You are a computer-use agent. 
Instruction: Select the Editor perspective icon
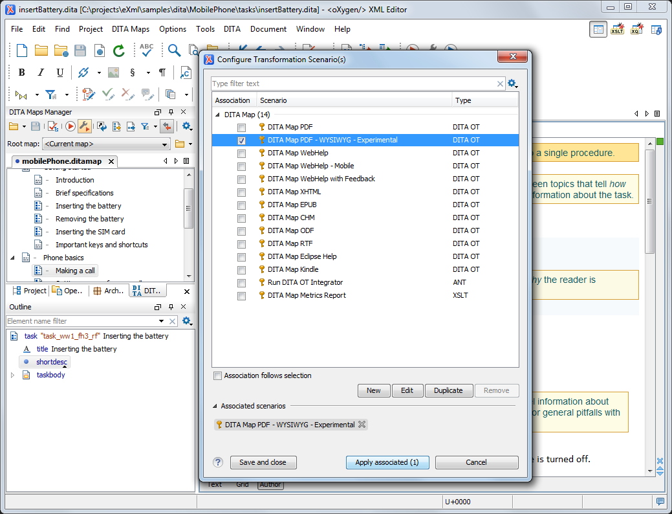click(x=598, y=30)
